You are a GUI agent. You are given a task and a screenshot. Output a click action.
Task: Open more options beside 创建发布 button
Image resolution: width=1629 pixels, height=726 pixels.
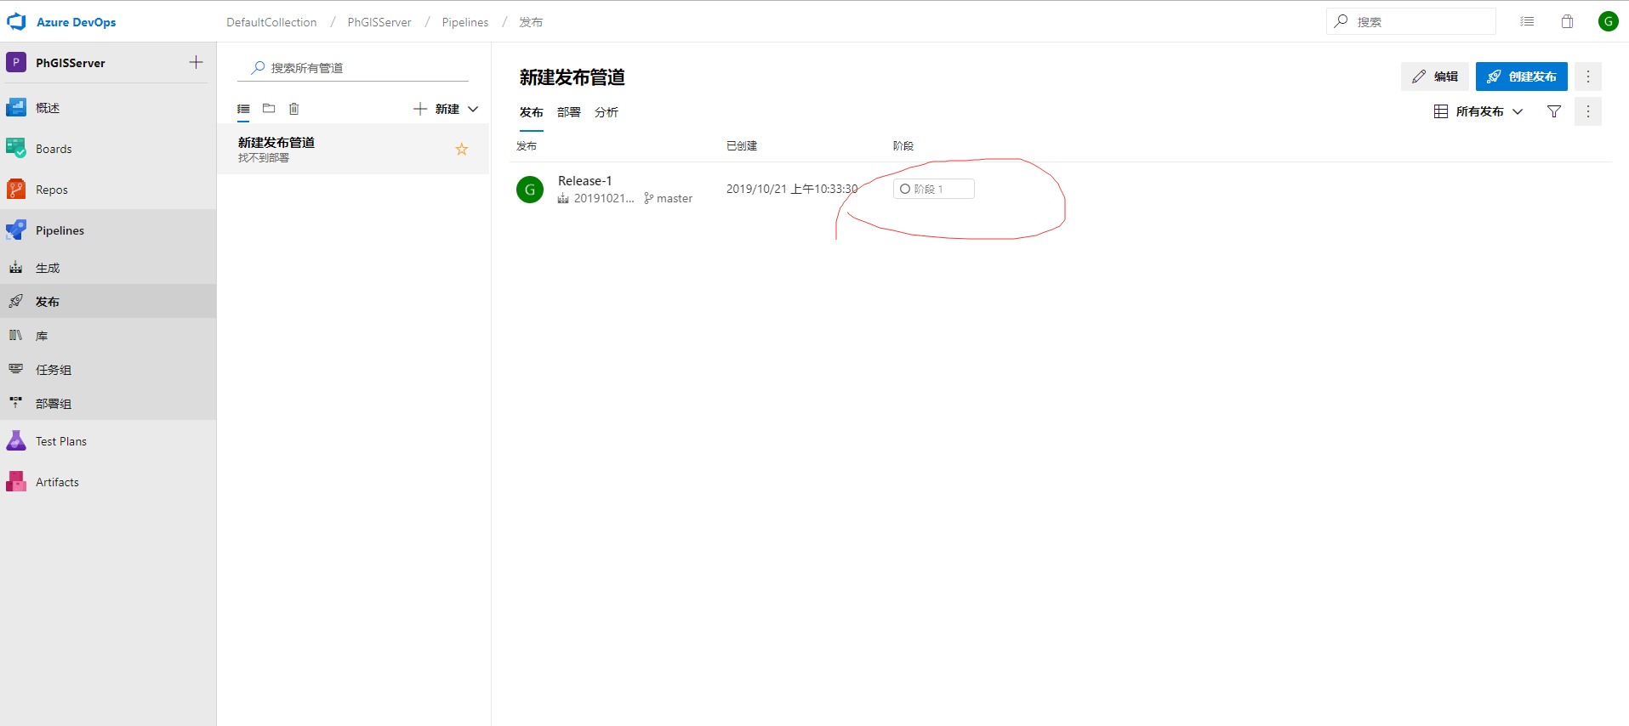coord(1587,77)
